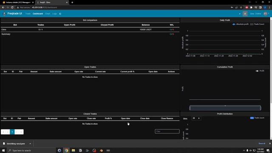Open File Explorer from the taskbar
The height and width of the screenshot is (153, 272).
point(74,150)
